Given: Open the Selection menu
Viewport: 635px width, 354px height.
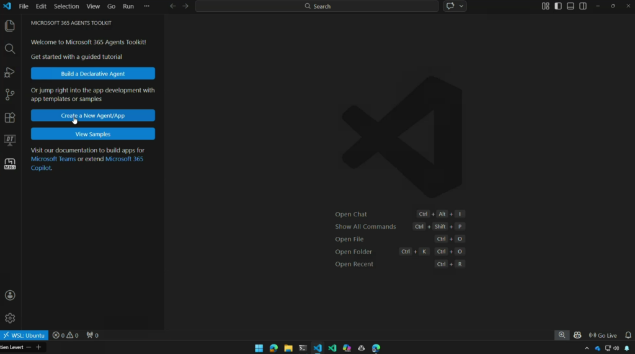Looking at the screenshot, I should pyautogui.click(x=66, y=6).
